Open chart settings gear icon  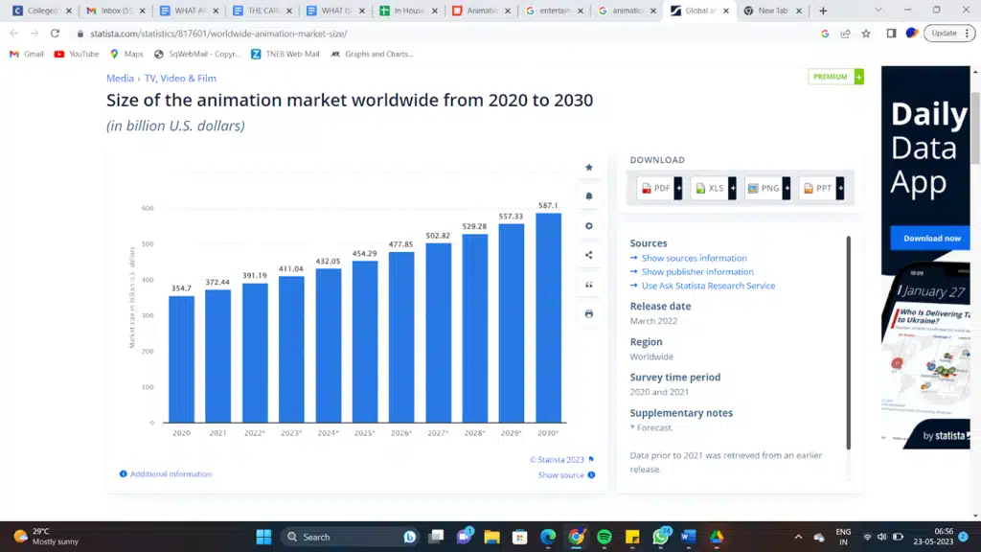coord(588,226)
